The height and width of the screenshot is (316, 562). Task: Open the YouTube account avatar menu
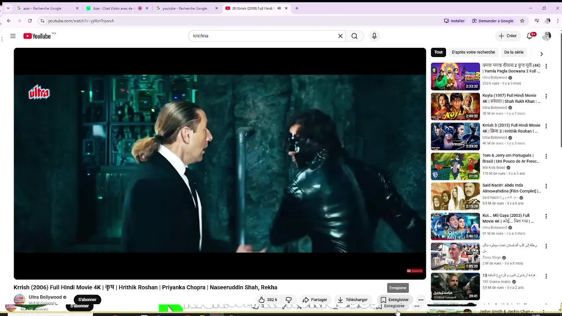(547, 36)
